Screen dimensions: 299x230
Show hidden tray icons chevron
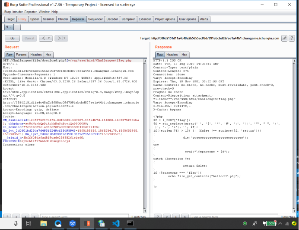[x=280, y=224]
